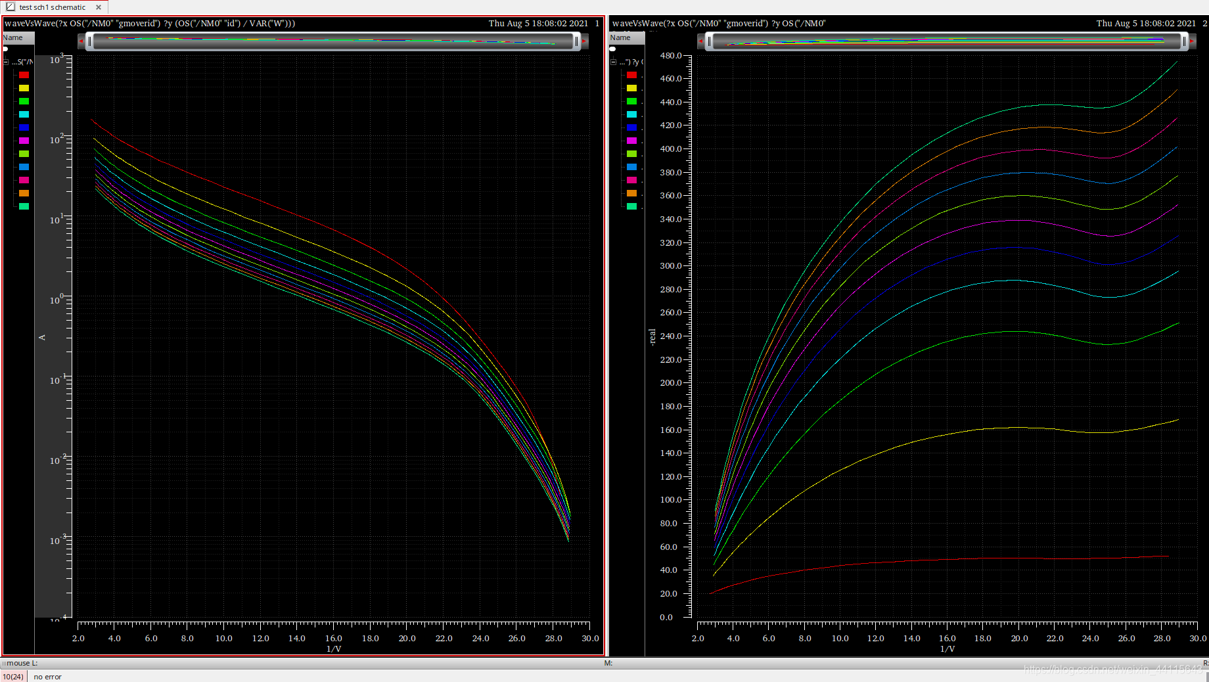The width and height of the screenshot is (1209, 682).
Task: Select red trace swatch in right legend
Action: pyautogui.click(x=631, y=75)
